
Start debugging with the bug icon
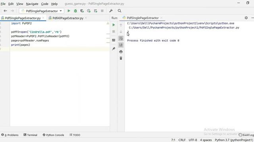[75, 11]
